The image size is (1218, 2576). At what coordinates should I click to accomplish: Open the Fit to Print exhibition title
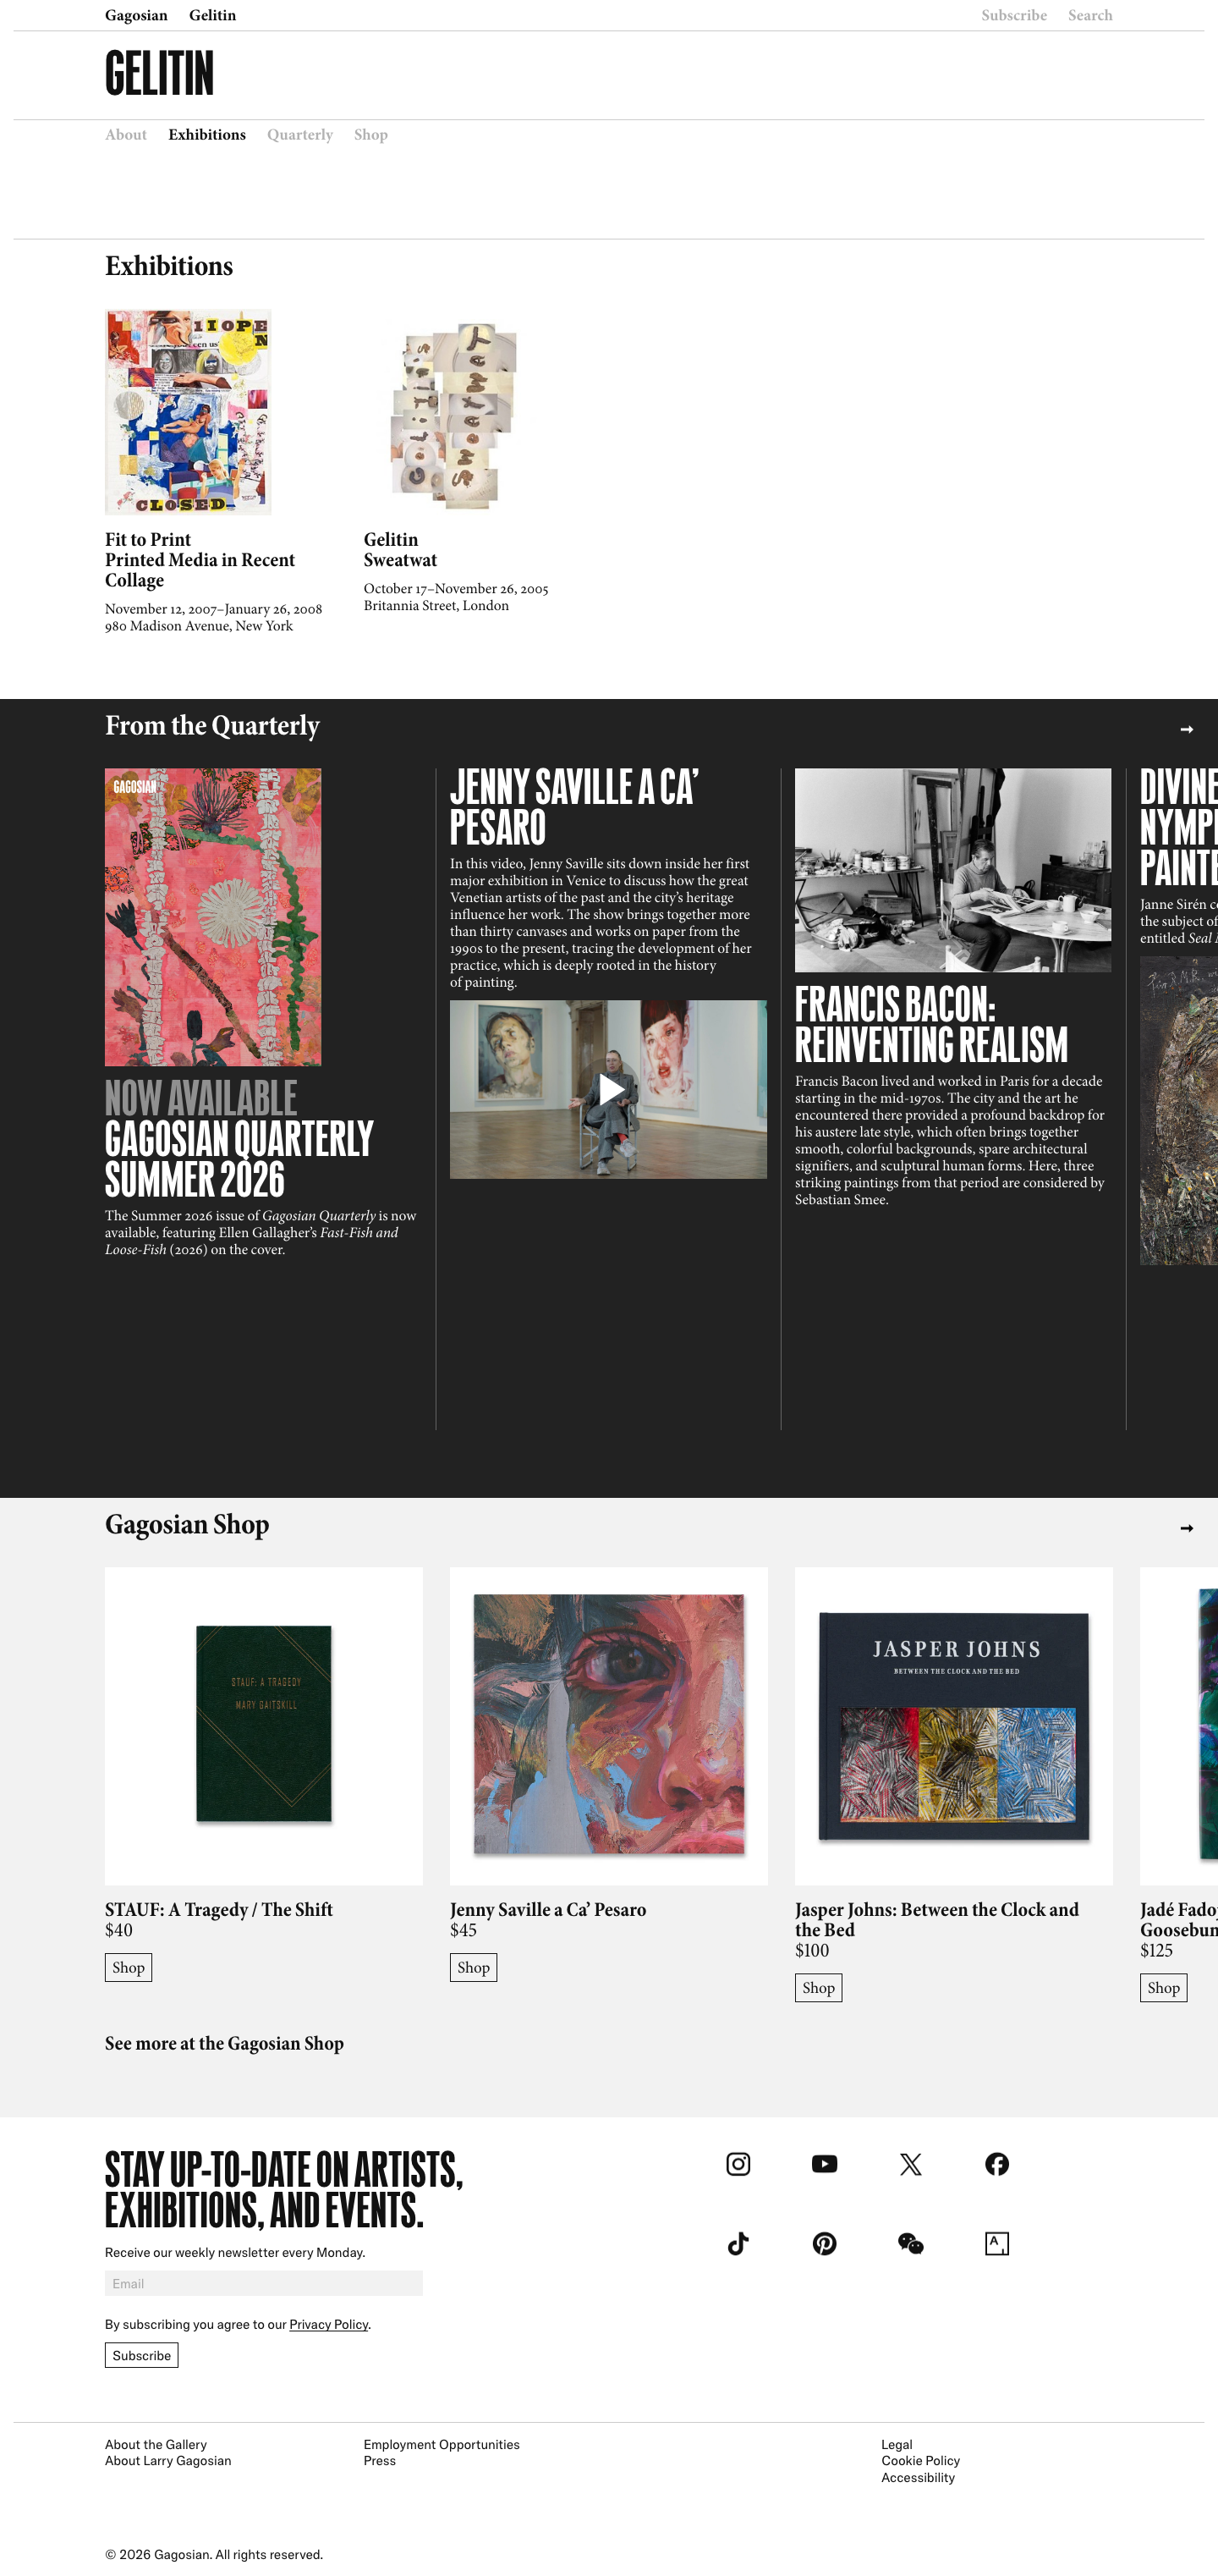[x=200, y=560]
